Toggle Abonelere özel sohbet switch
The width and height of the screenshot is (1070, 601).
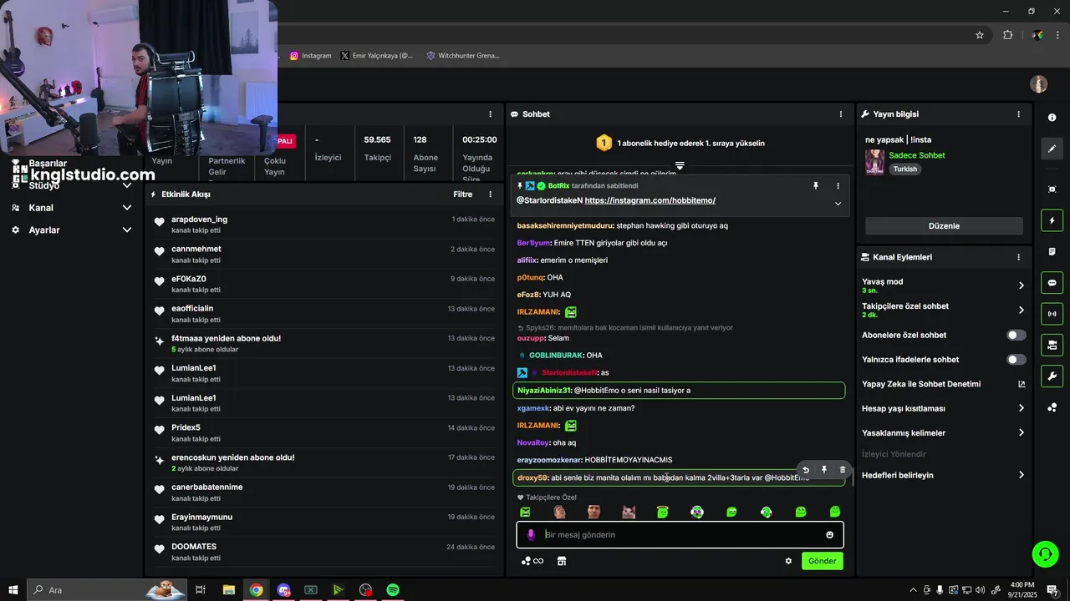(x=1016, y=335)
